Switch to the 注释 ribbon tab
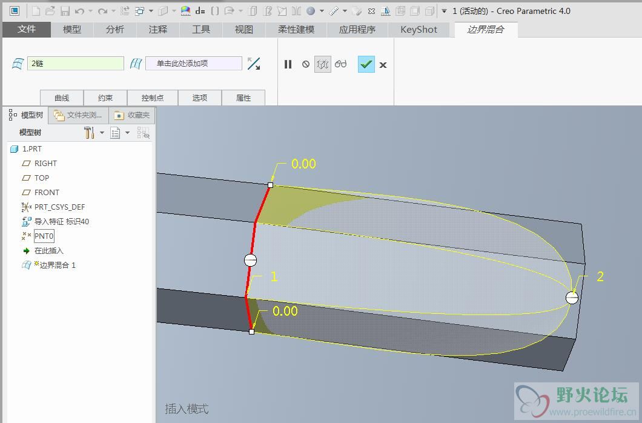The image size is (642, 423). pos(157,30)
